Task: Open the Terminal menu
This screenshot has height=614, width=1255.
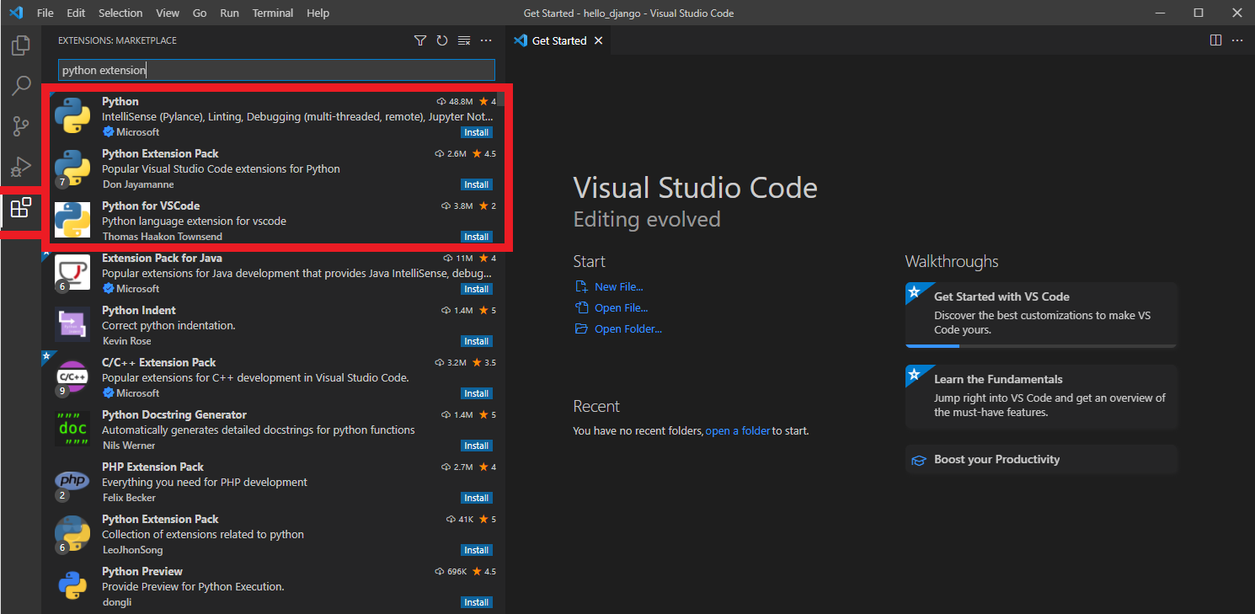Action: click(273, 13)
